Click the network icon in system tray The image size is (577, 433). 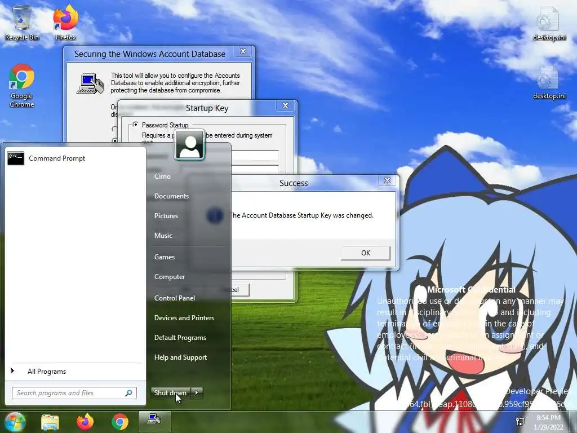point(520,422)
